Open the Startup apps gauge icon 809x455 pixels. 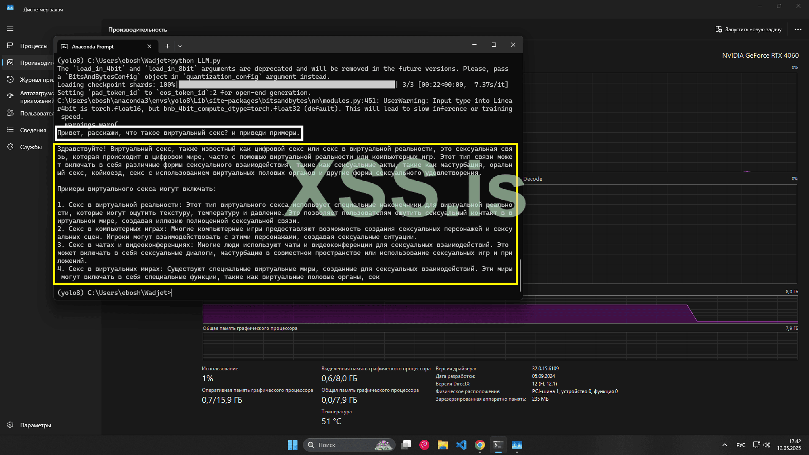click(x=10, y=96)
